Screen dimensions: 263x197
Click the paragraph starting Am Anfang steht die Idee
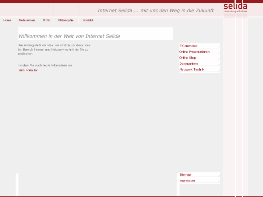click(x=54, y=50)
